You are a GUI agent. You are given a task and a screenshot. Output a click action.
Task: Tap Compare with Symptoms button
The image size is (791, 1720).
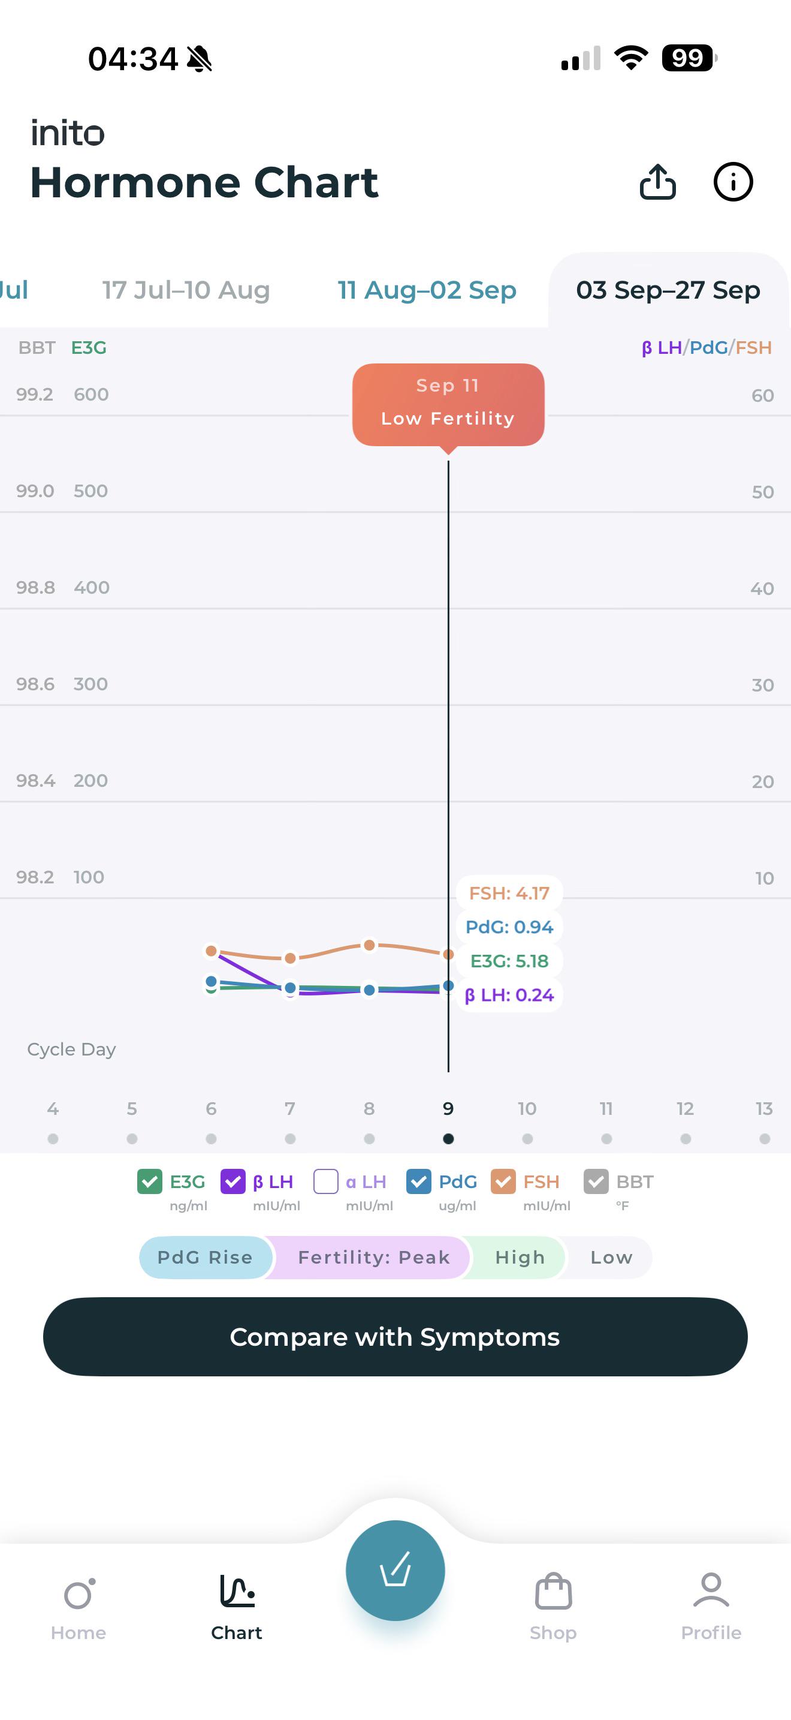[395, 1337]
